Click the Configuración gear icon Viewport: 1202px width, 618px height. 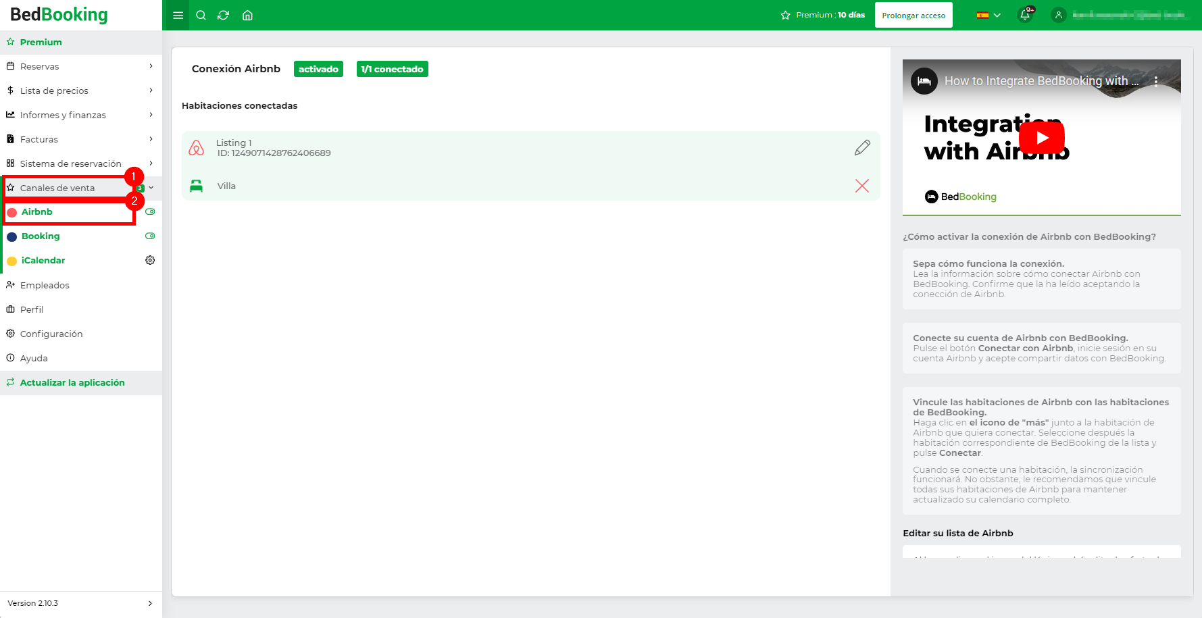(10, 334)
